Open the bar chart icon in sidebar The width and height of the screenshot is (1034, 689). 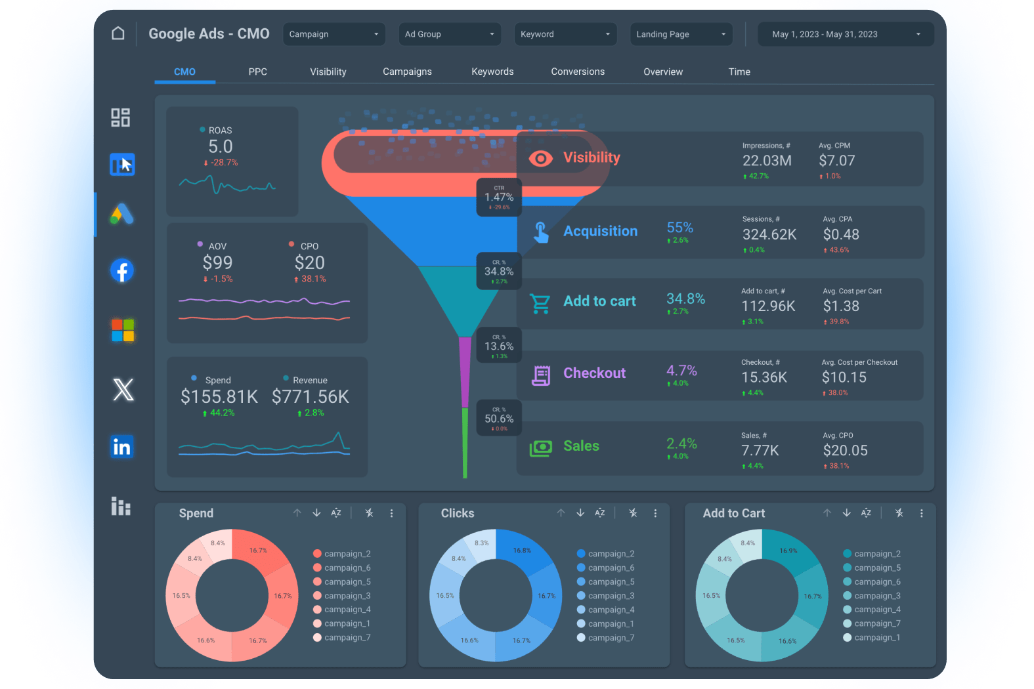tap(121, 506)
